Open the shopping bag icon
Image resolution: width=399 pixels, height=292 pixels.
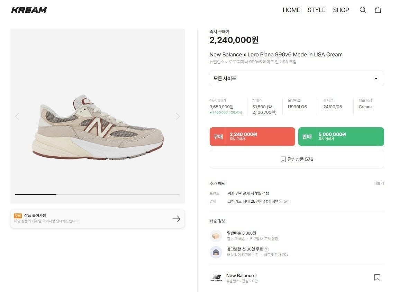(x=378, y=10)
